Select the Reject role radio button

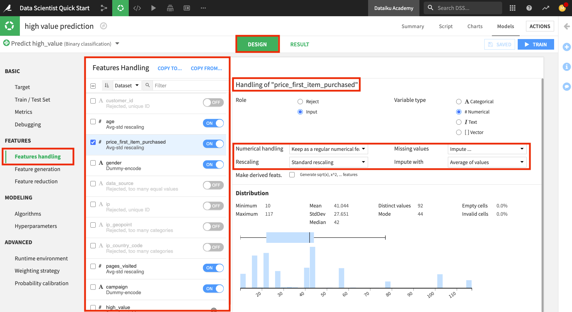point(300,102)
